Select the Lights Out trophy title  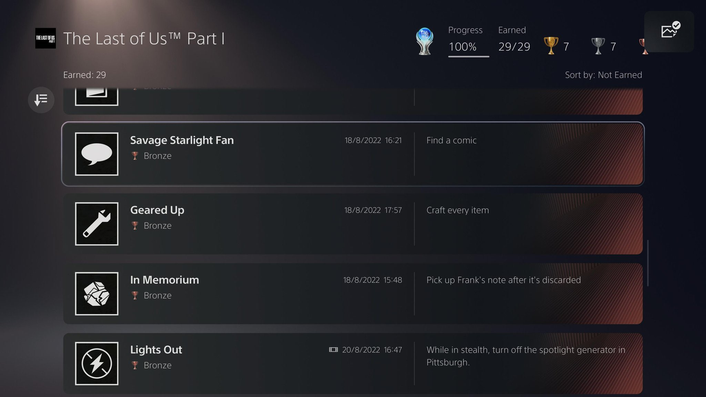click(156, 350)
